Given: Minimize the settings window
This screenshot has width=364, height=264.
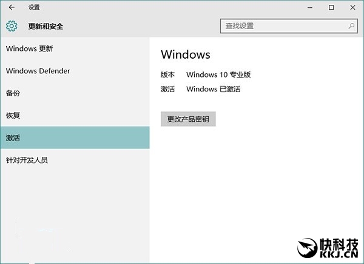Looking at the screenshot, I should [310, 8].
